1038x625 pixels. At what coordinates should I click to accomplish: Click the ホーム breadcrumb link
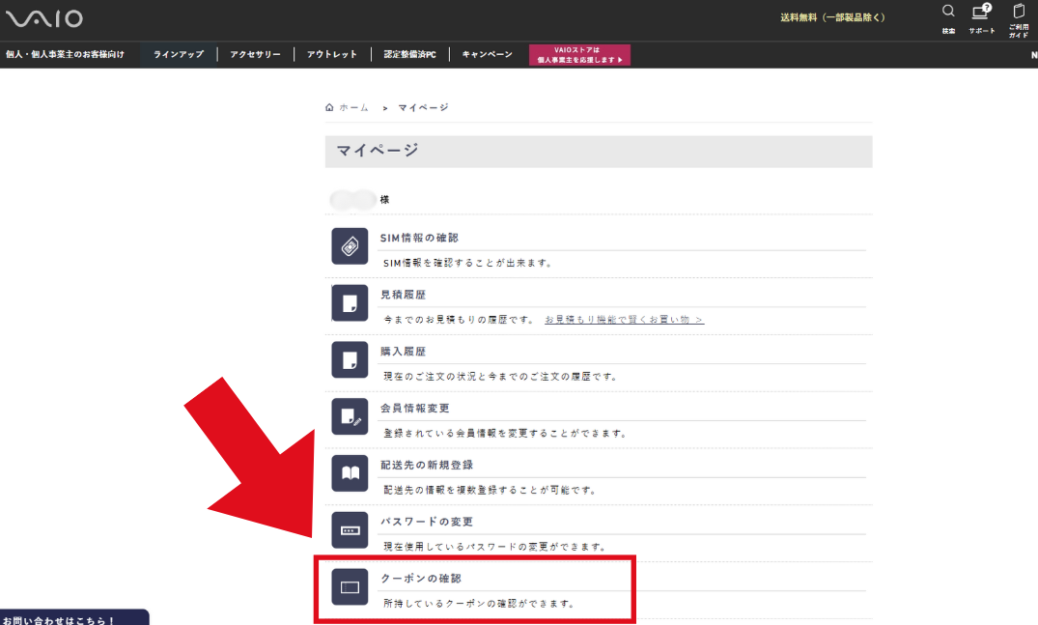click(x=348, y=107)
